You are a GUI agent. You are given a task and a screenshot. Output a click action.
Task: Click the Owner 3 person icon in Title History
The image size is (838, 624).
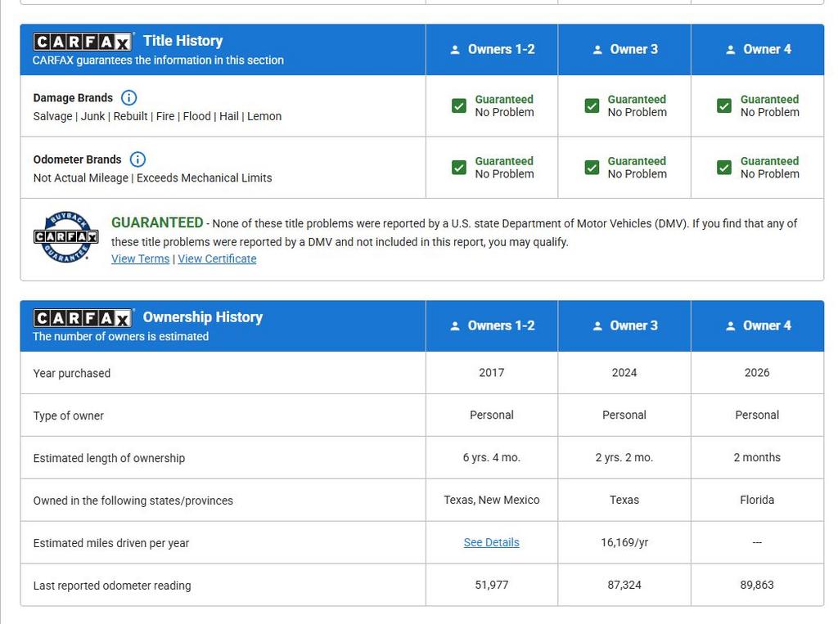[597, 50]
